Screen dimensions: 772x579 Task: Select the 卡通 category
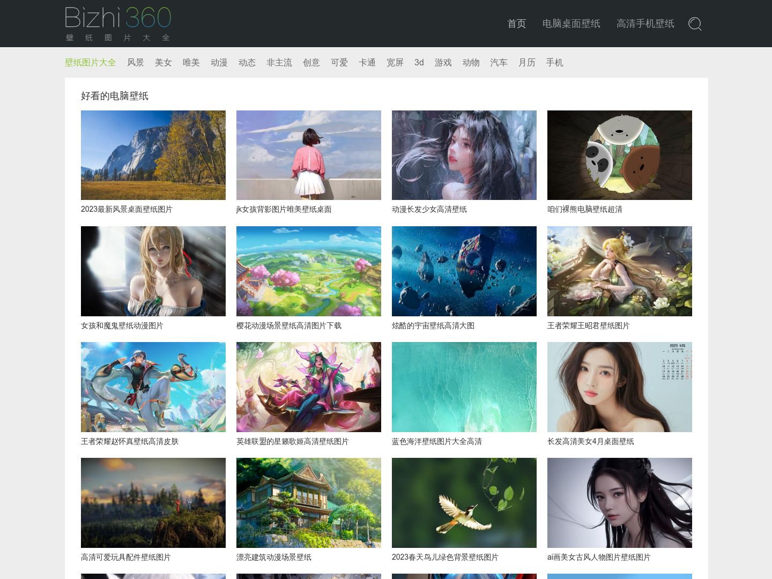(367, 62)
